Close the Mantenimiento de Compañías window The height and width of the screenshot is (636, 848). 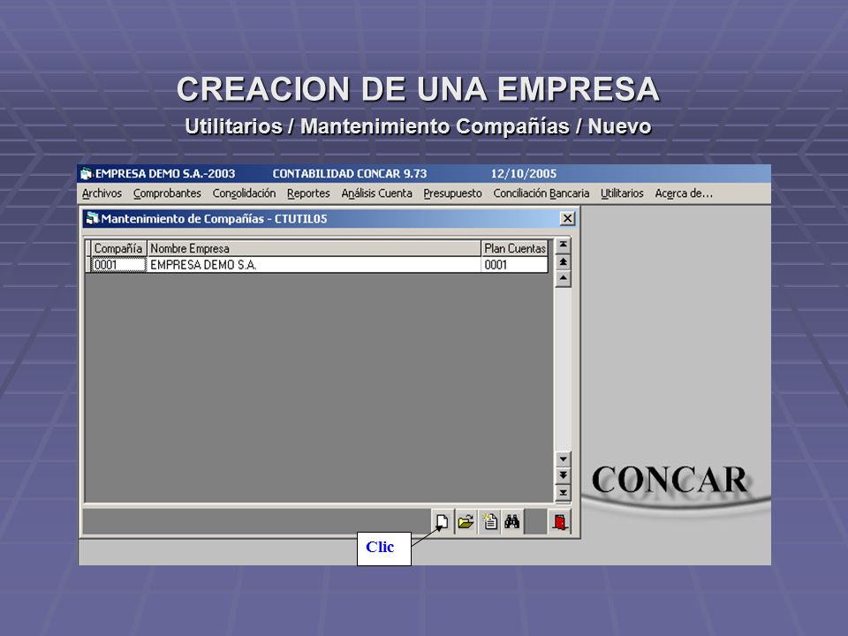[567, 218]
